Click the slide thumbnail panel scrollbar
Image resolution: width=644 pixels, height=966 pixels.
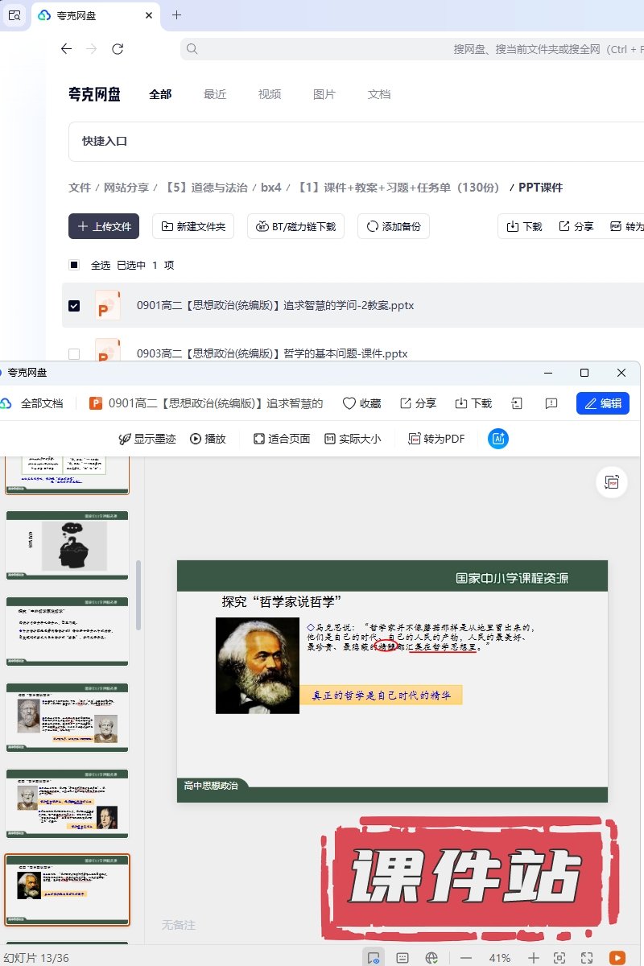[138, 596]
